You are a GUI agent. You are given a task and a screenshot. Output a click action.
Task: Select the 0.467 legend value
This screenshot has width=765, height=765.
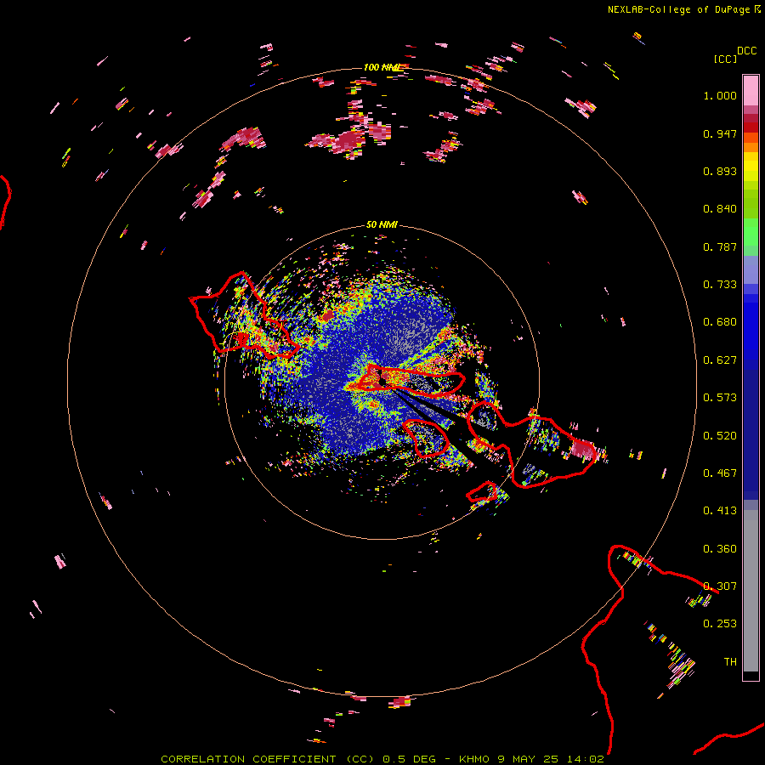tap(720, 473)
